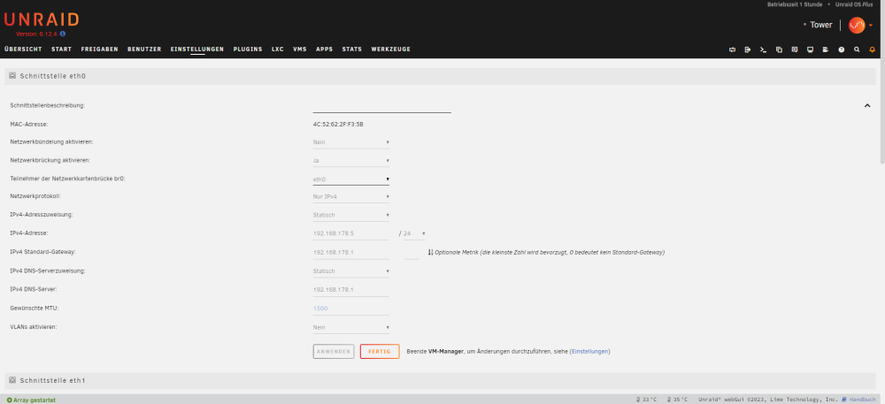Open the Handbuch link in footer

[862, 400]
